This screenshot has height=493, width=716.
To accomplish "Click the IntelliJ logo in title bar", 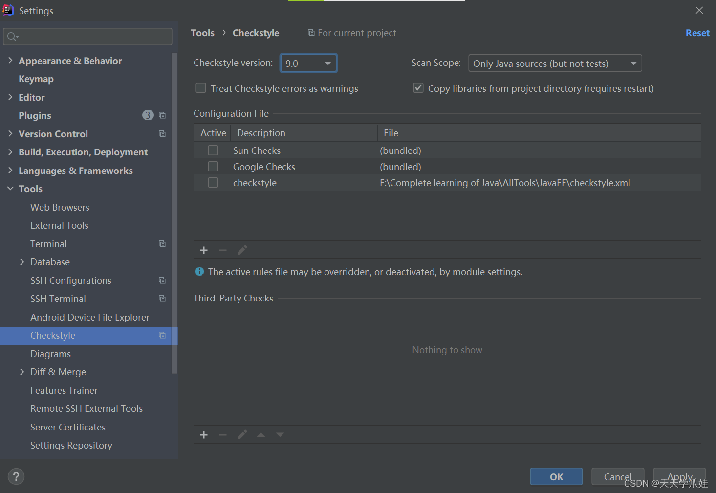I will click(8, 10).
